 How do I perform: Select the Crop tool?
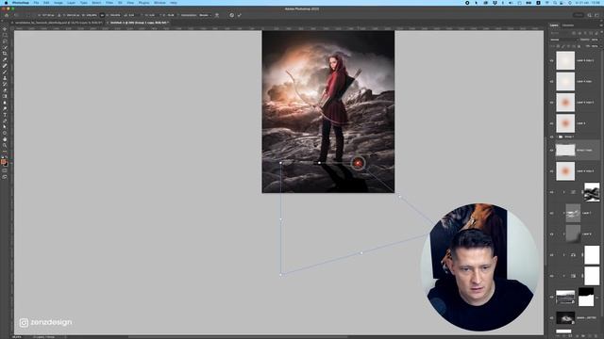[x=5, y=54]
